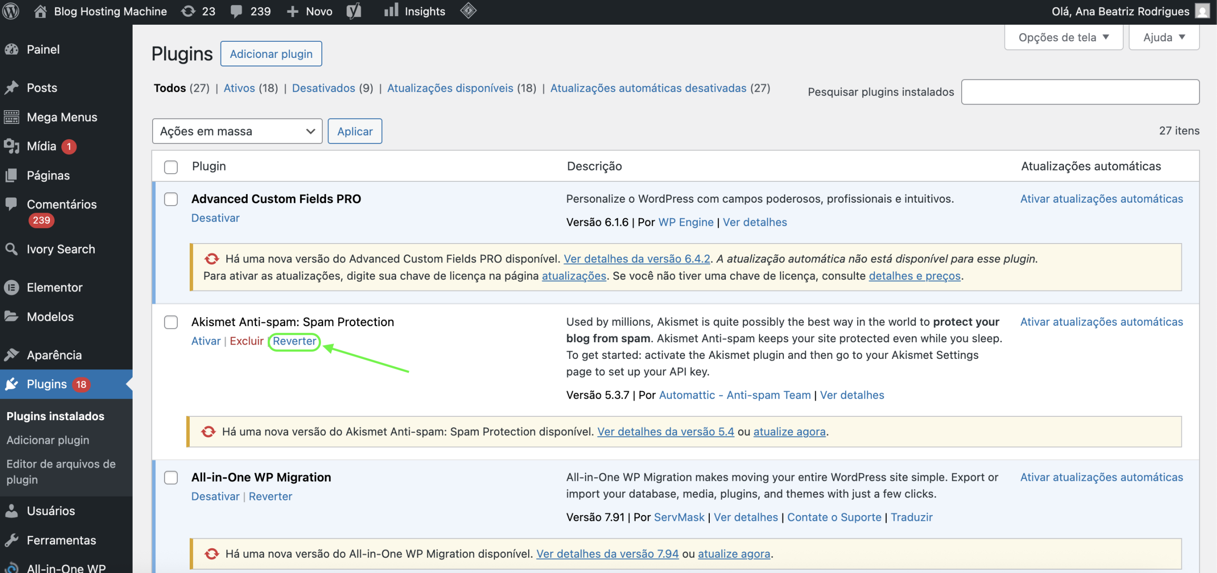Click the Ivory Search magnifier icon
The image size is (1217, 573).
tap(12, 249)
